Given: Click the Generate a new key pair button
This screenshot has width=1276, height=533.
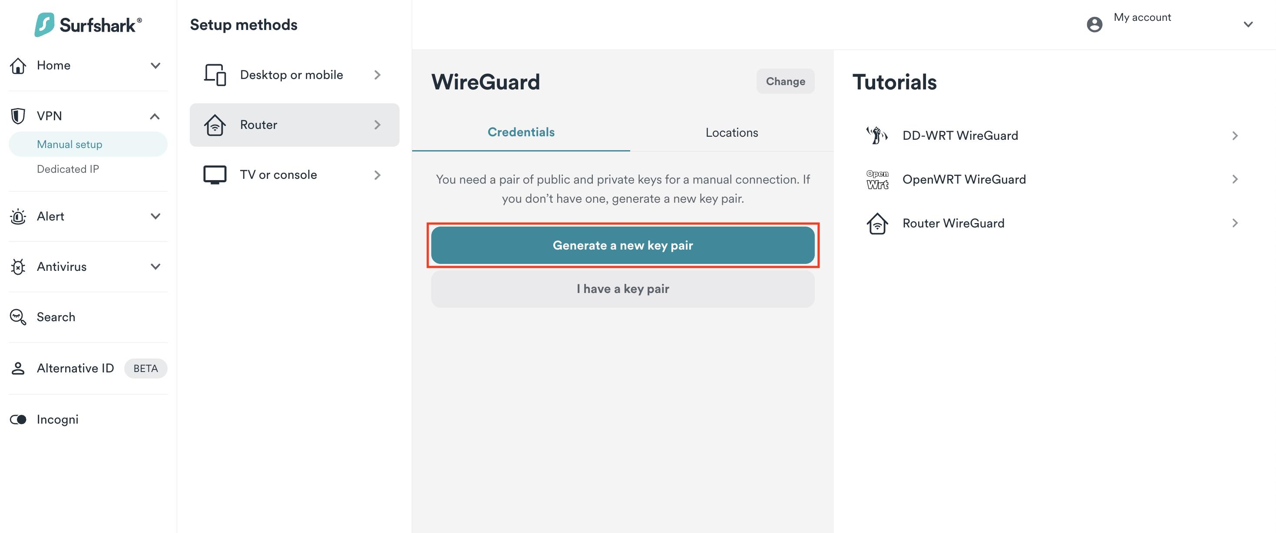Looking at the screenshot, I should (x=623, y=245).
